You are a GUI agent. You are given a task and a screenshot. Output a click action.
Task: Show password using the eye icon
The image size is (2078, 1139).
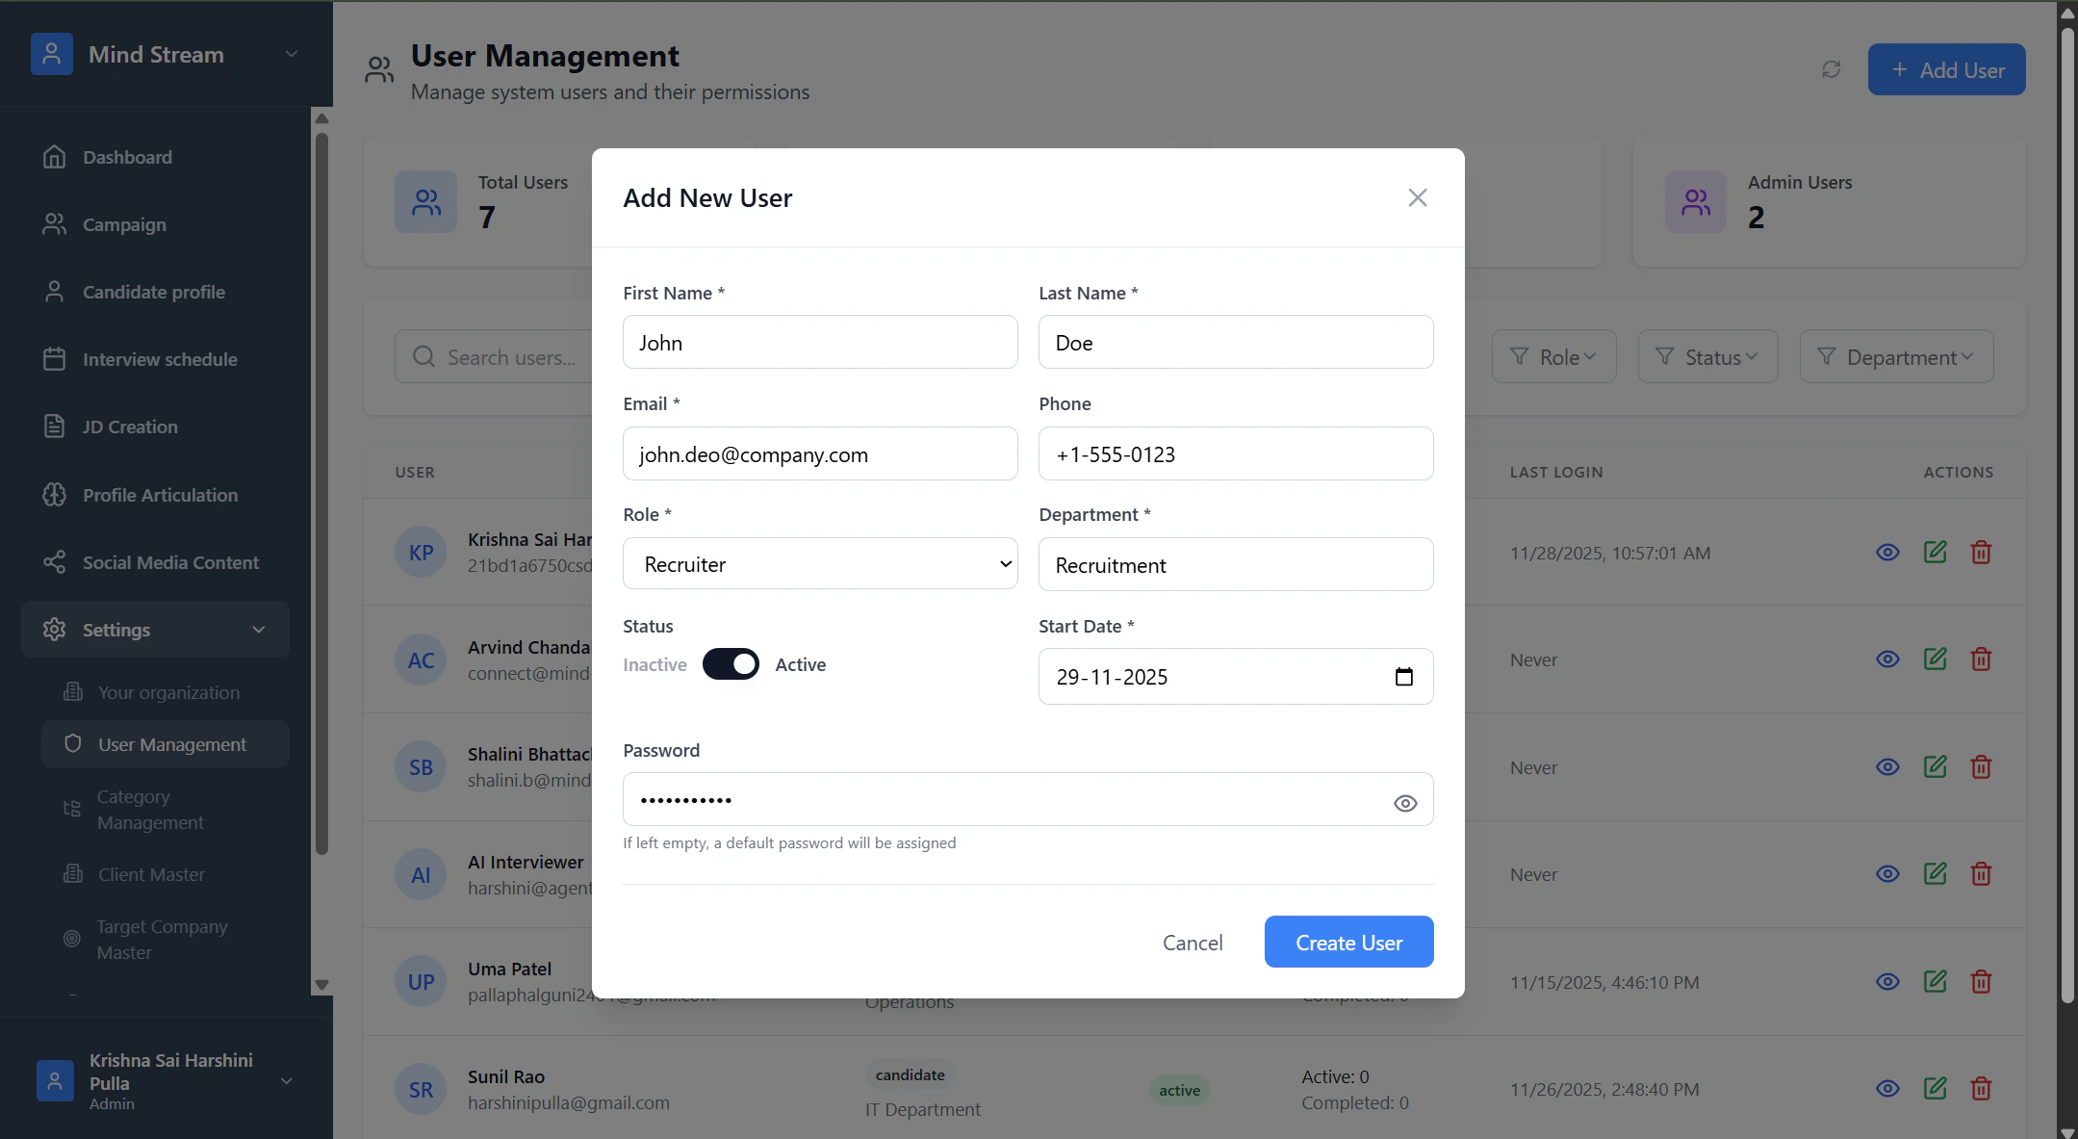point(1404,803)
